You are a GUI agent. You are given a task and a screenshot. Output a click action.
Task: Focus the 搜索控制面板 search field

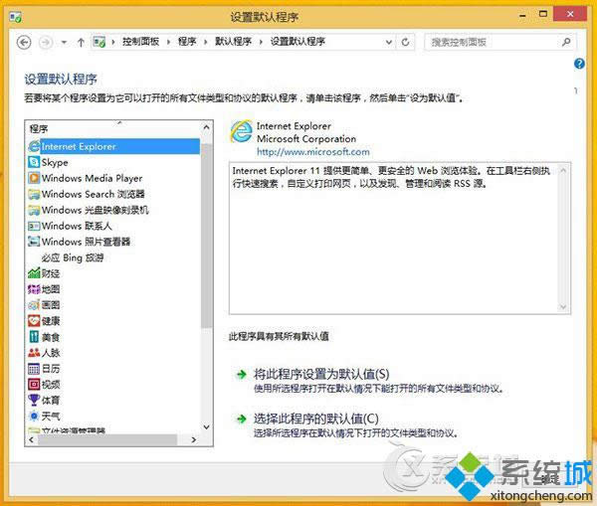point(499,42)
